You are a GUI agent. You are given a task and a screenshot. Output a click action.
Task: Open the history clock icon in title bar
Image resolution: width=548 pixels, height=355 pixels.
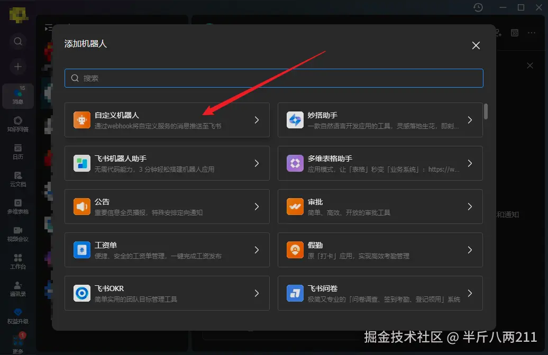click(478, 7)
